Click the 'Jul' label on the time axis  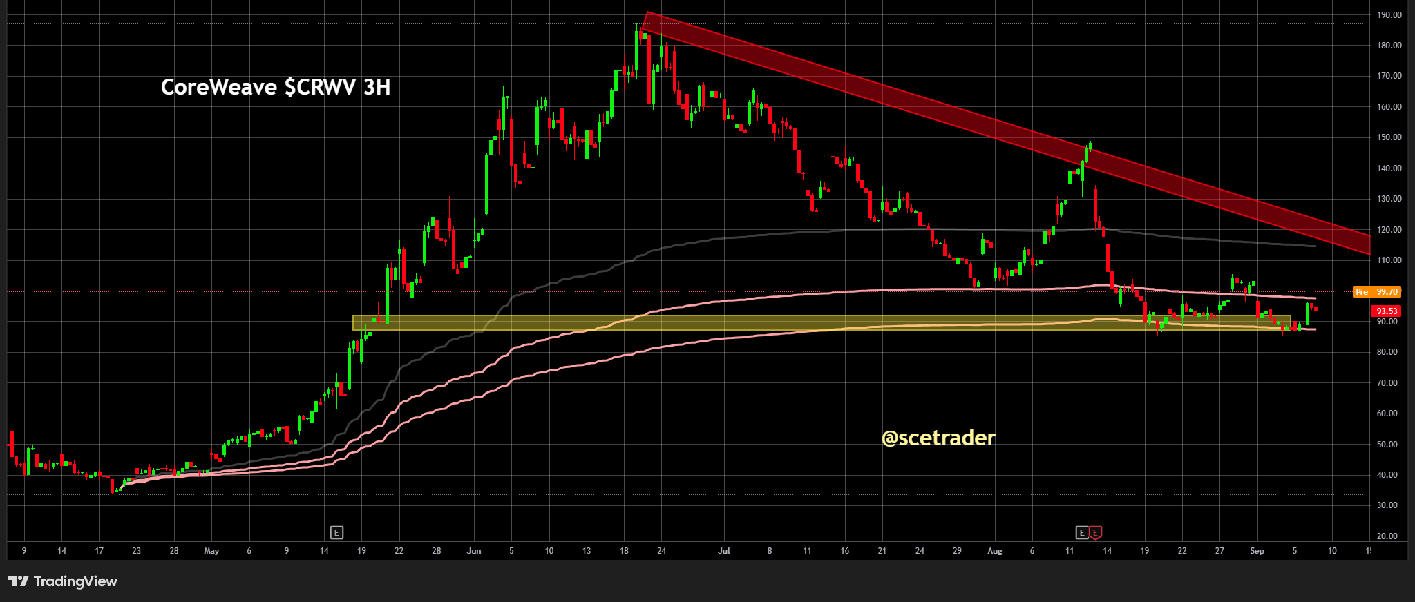click(724, 551)
